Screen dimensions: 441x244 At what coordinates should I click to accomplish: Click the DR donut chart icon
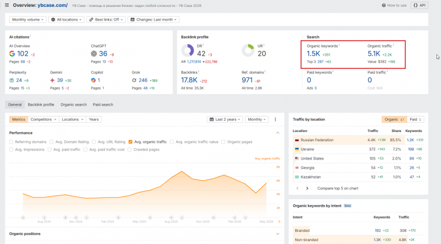coord(187,51)
